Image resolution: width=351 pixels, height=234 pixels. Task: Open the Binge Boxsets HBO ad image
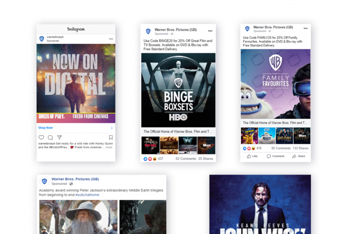(178, 90)
